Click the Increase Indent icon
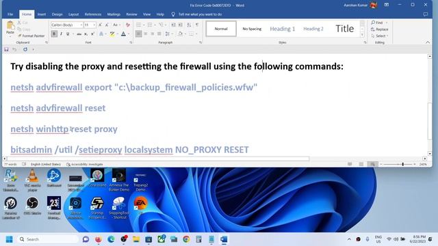Image resolution: width=438 pixels, height=246 pixels. click(181, 25)
